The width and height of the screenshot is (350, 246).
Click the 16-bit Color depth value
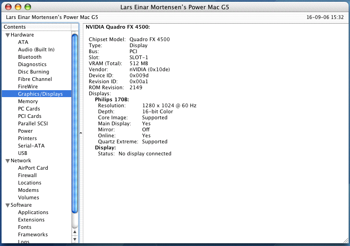pyautogui.click(x=157, y=111)
